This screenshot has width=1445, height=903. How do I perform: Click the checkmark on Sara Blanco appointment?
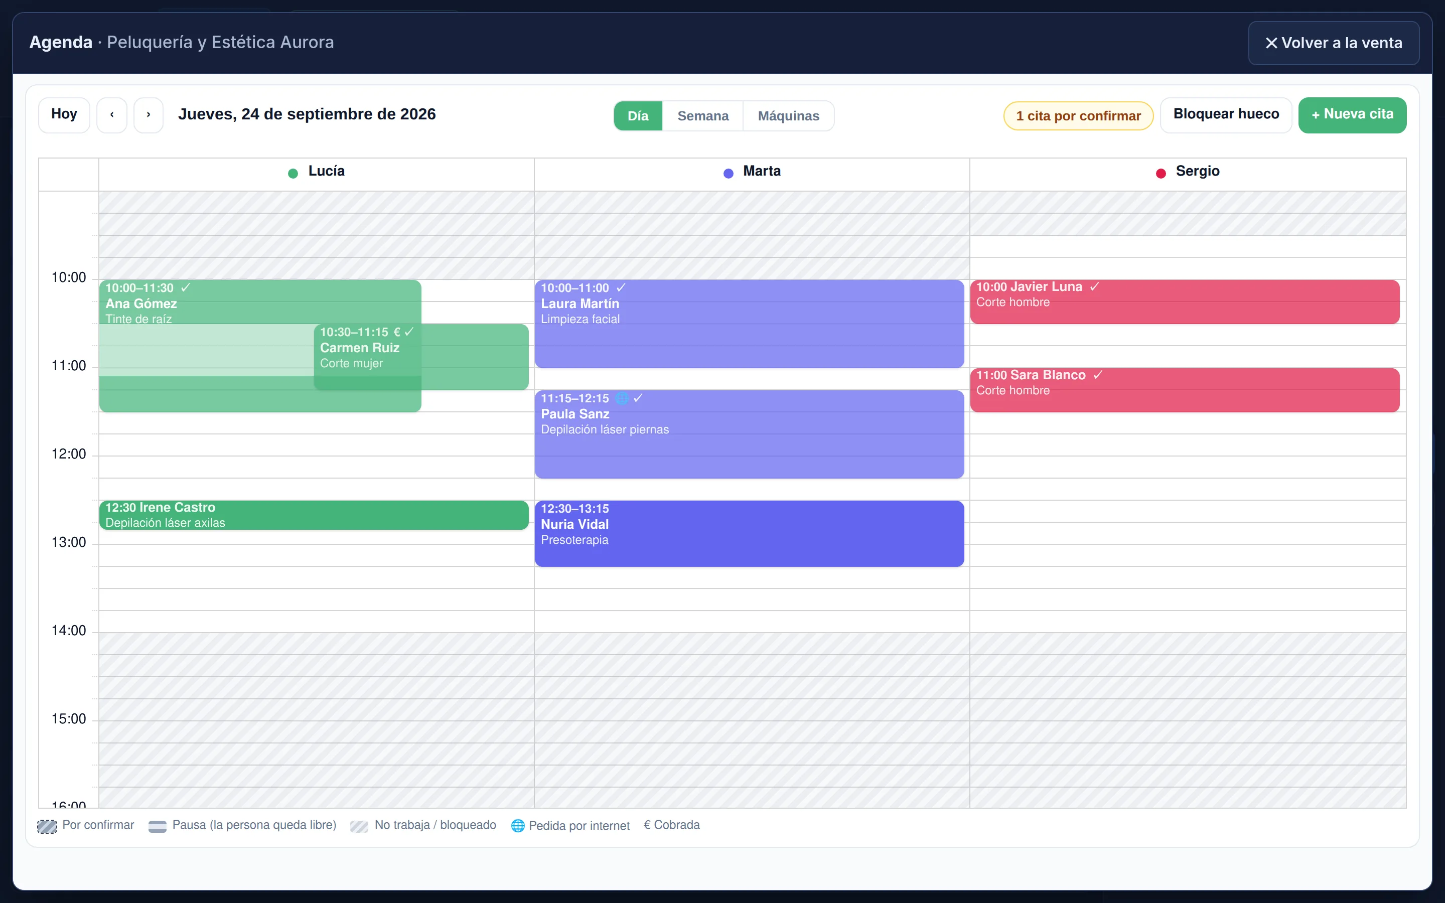point(1097,375)
